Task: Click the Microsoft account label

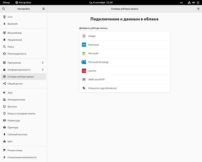Action: click(x=93, y=53)
